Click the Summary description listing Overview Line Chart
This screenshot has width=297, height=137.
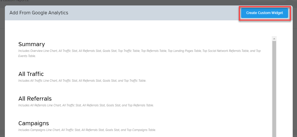pos(140,53)
